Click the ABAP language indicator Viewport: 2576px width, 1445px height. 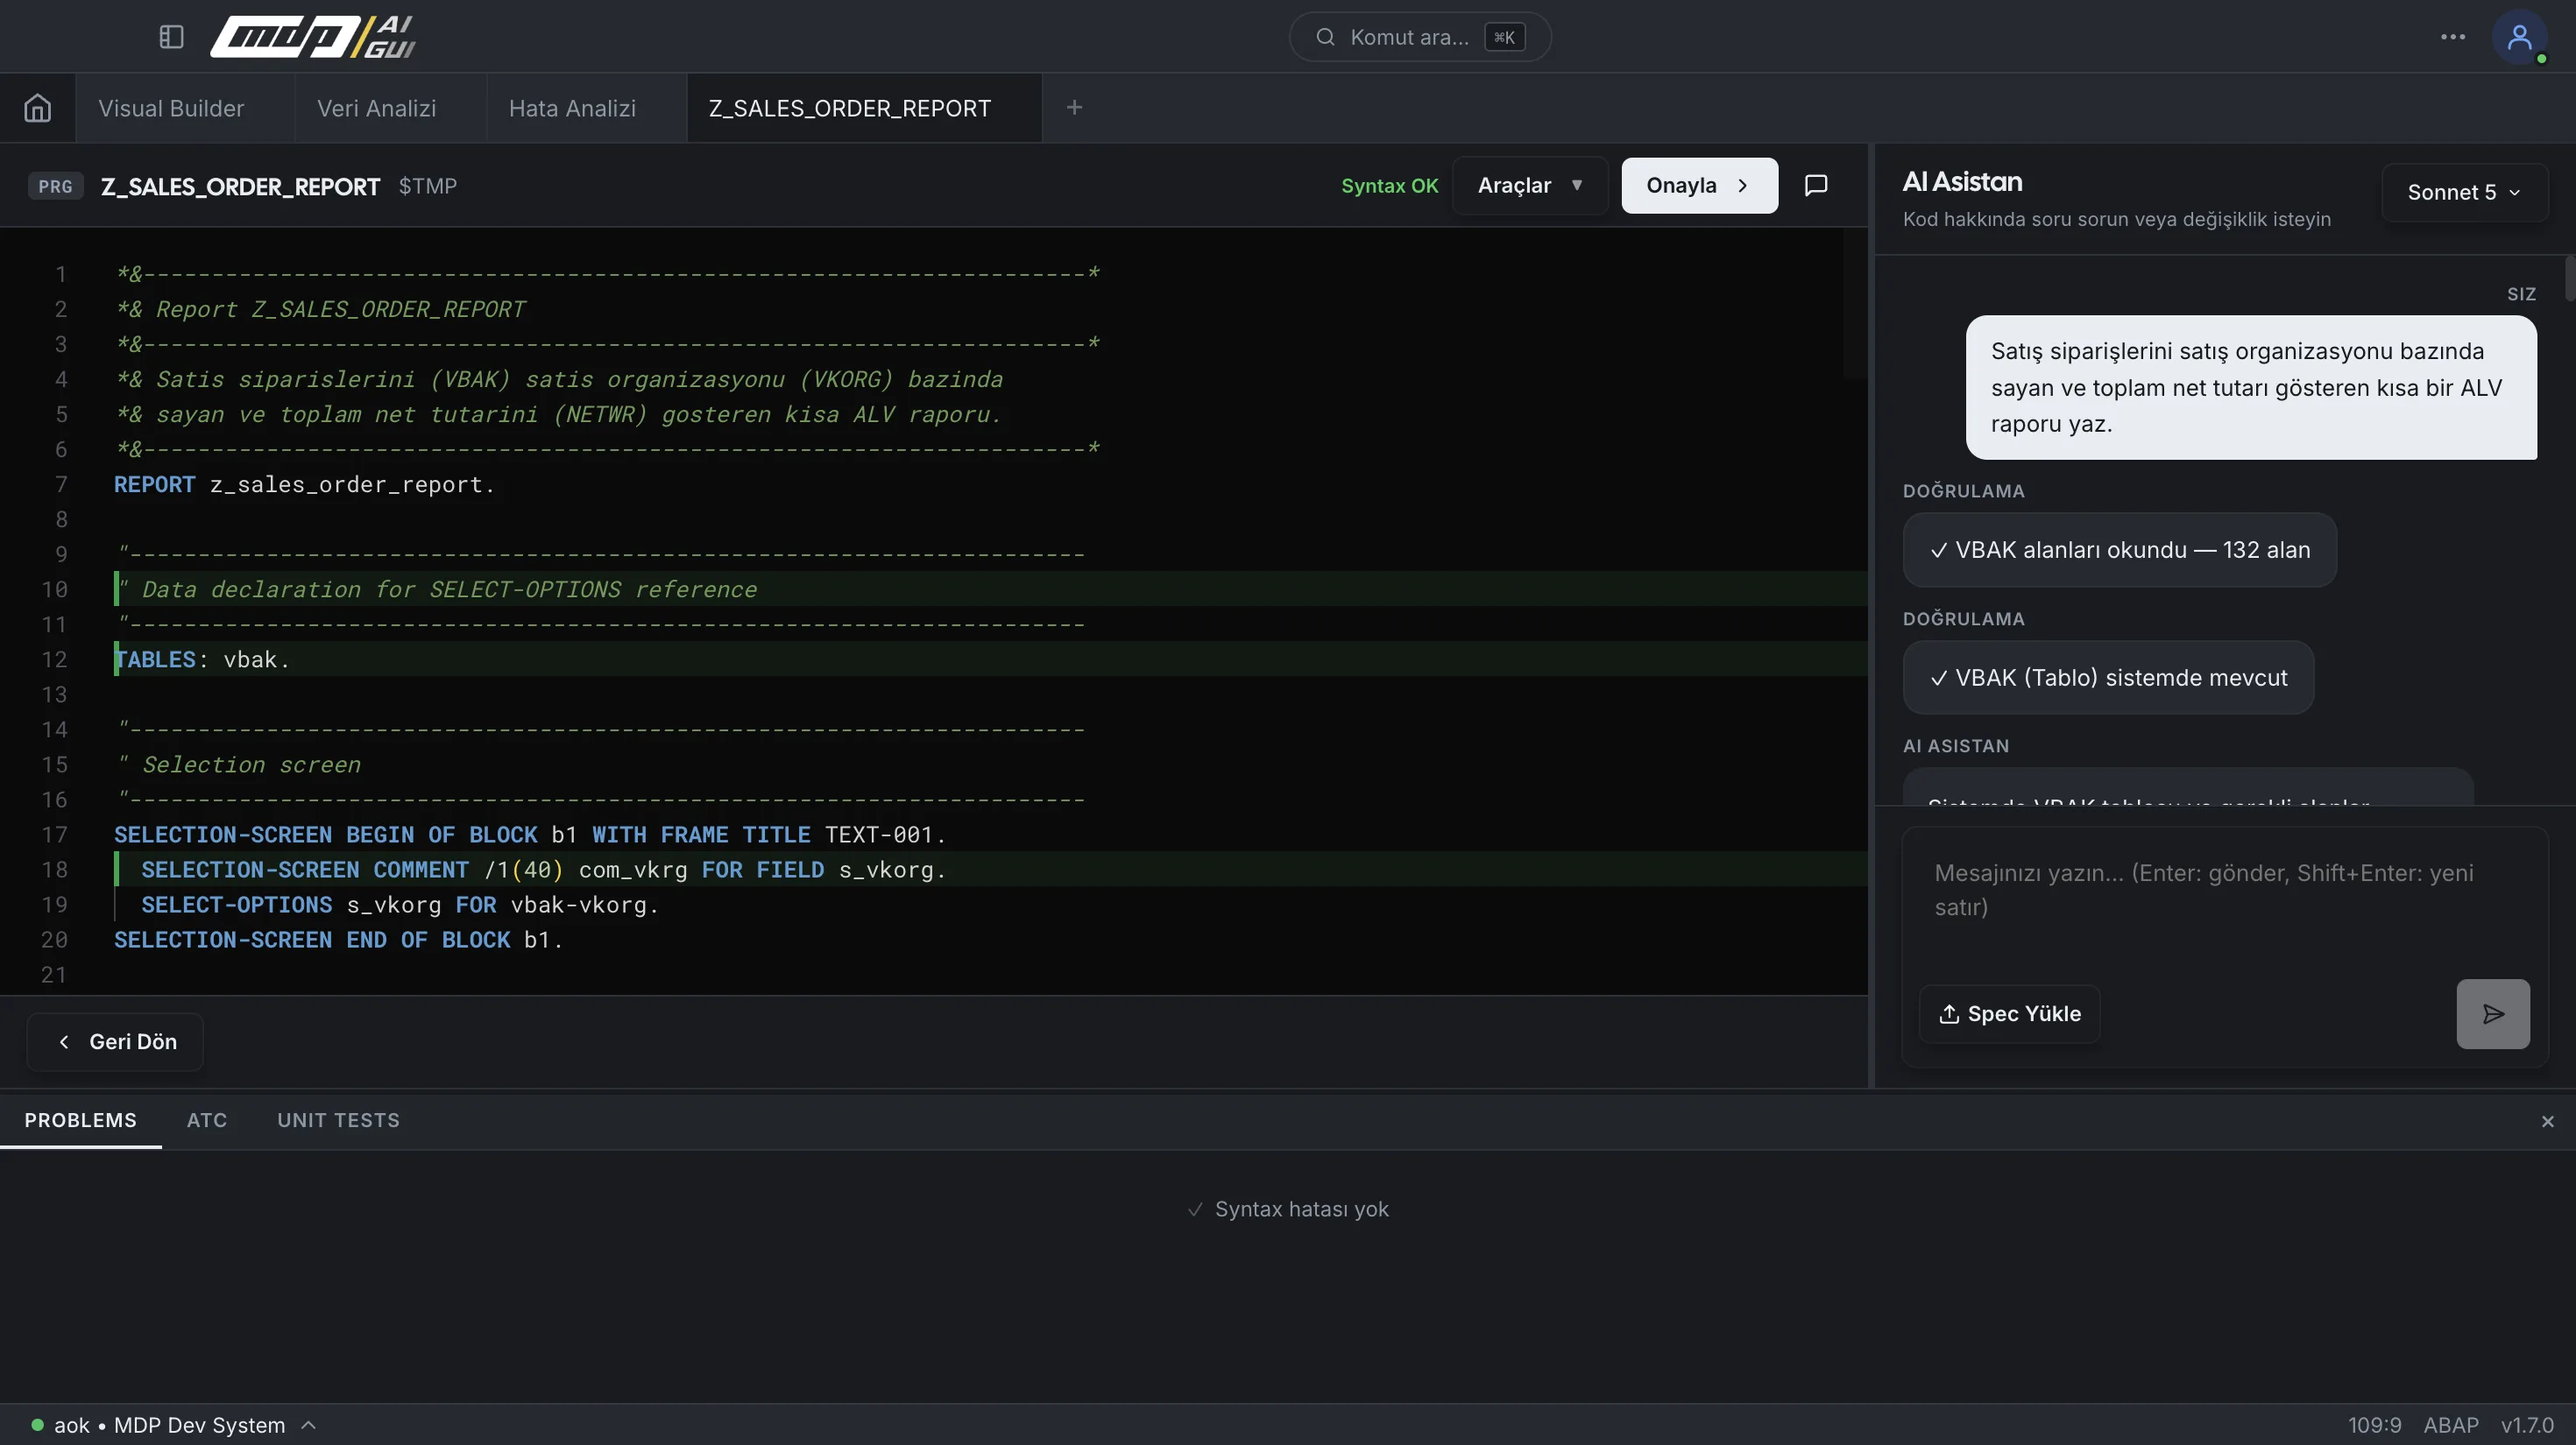click(x=2450, y=1425)
